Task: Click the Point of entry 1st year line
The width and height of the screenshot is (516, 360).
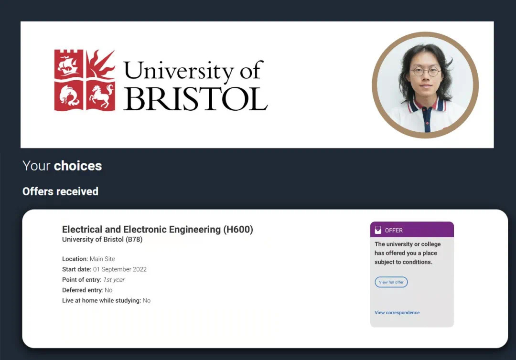Action: pos(94,280)
